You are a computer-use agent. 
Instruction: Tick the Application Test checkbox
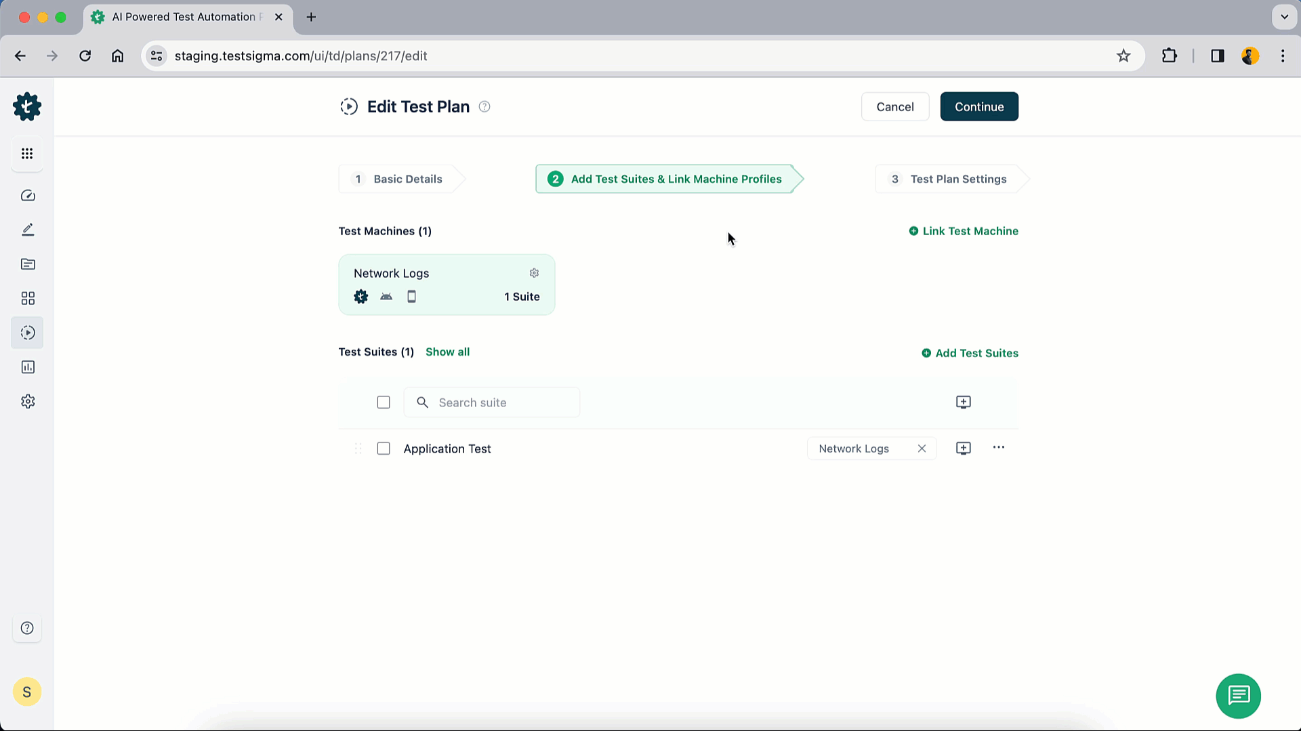tap(384, 448)
